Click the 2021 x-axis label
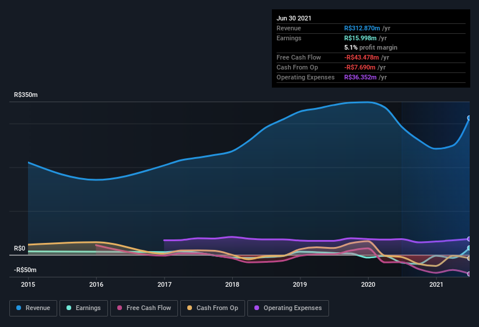 pyautogui.click(x=436, y=284)
